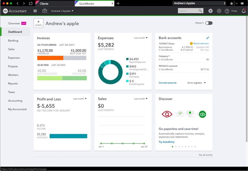Screen dimensions: 248x171
Task: Edit bank accounts with pencil icon
Action: [208, 38]
